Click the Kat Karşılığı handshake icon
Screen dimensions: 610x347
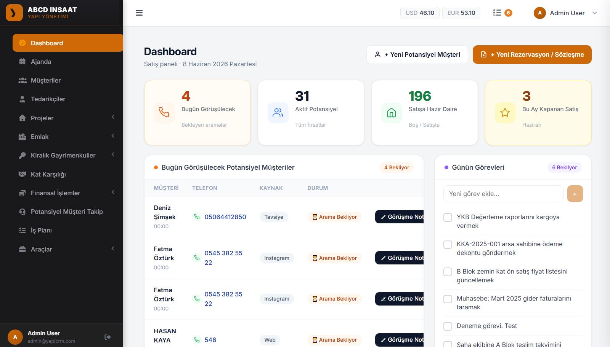click(x=22, y=174)
